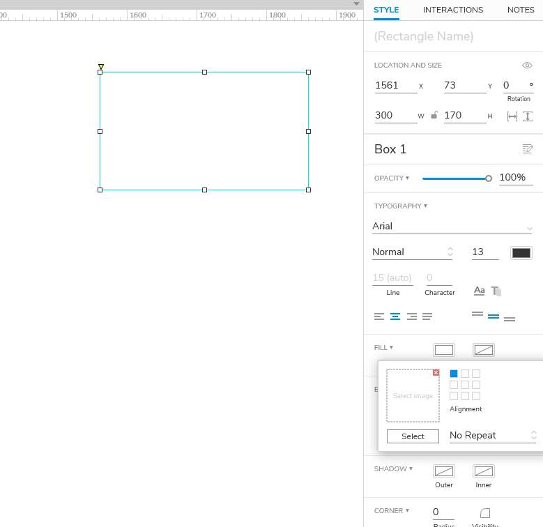Screen dimensions: 543x527
Task: Toggle the aspect ratio lock icon
Action: point(434,115)
